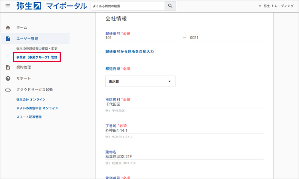This screenshot has width=299, height=179.
Task: Click the support question mark icon
Action: tap(8, 78)
